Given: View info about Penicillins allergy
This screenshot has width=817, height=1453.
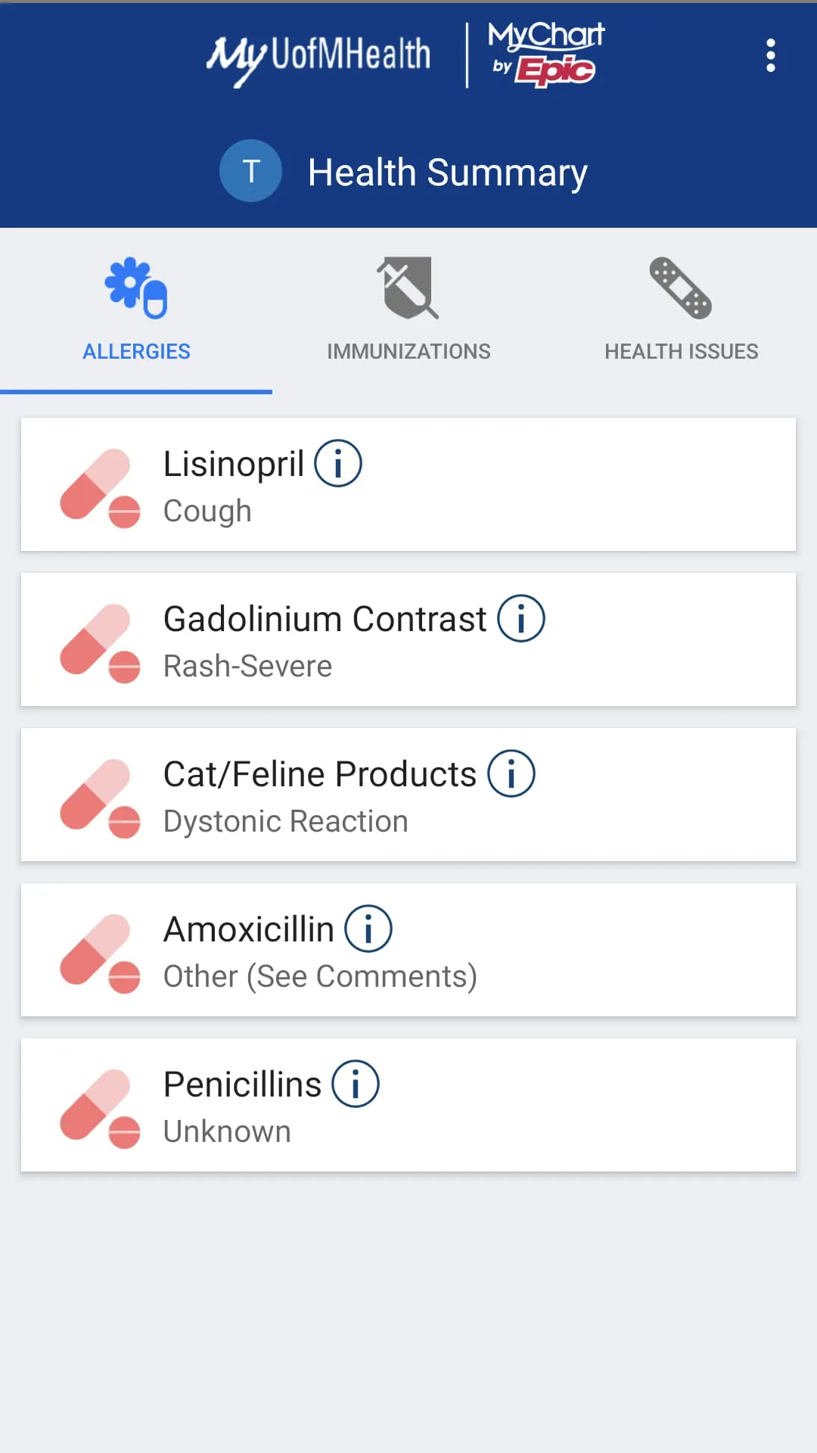Looking at the screenshot, I should 356,1084.
